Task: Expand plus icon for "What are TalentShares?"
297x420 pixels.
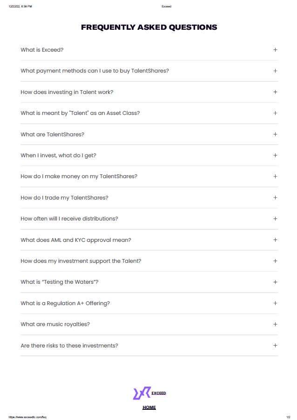Action: (x=275, y=134)
